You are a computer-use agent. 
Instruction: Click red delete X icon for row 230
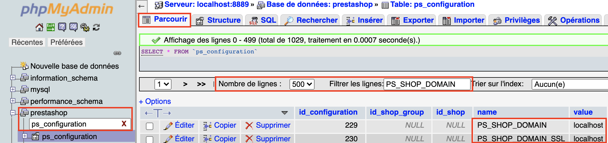coord(249,139)
